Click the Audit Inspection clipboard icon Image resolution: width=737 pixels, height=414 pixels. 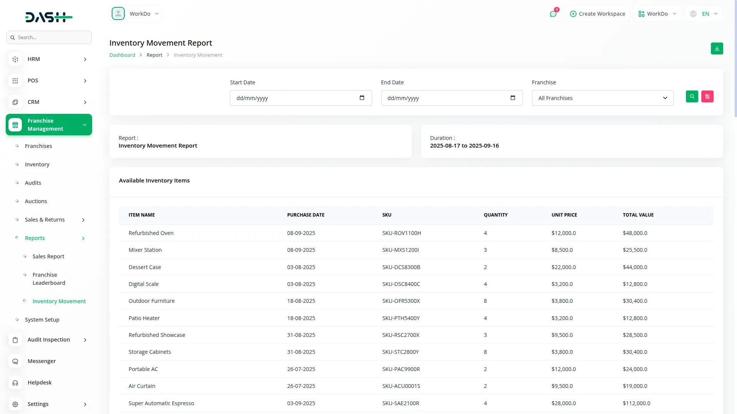click(15, 340)
